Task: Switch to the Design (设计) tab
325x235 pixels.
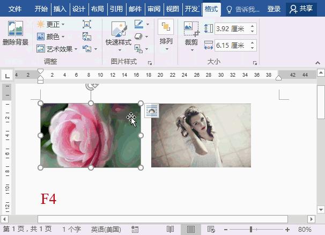Action: pyautogui.click(x=78, y=9)
